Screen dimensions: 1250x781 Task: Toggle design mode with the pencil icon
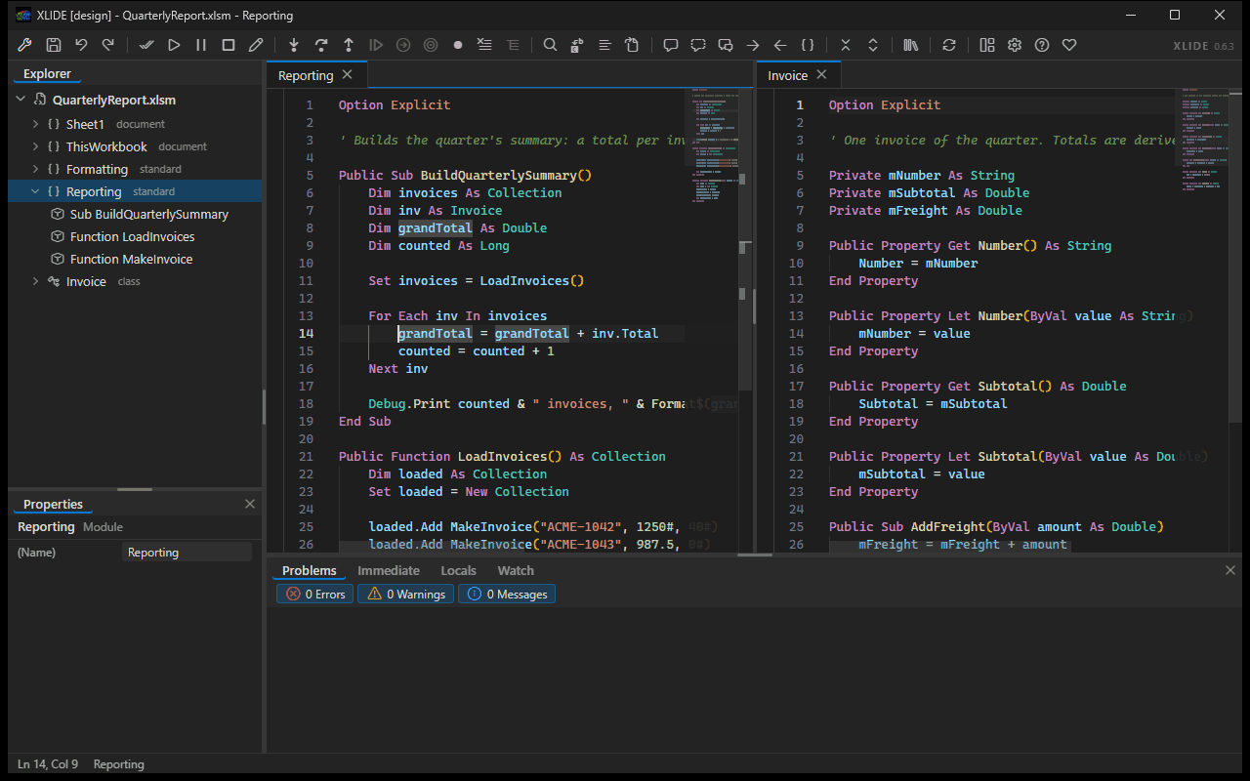coord(256,45)
